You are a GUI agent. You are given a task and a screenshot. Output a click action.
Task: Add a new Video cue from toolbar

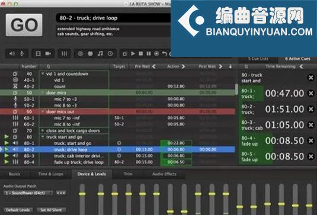pyautogui.click(x=38, y=53)
